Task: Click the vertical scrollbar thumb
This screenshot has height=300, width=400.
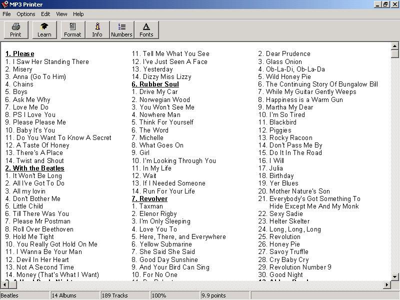Action: tap(394, 54)
